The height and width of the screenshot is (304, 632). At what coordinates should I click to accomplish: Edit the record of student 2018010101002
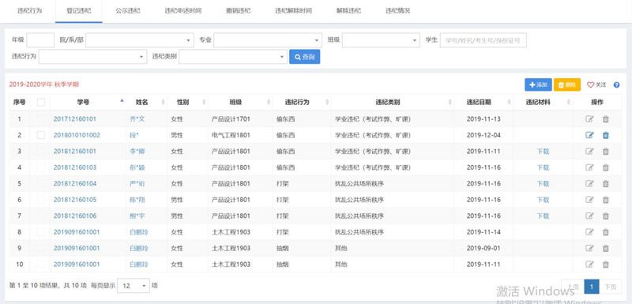(x=589, y=135)
